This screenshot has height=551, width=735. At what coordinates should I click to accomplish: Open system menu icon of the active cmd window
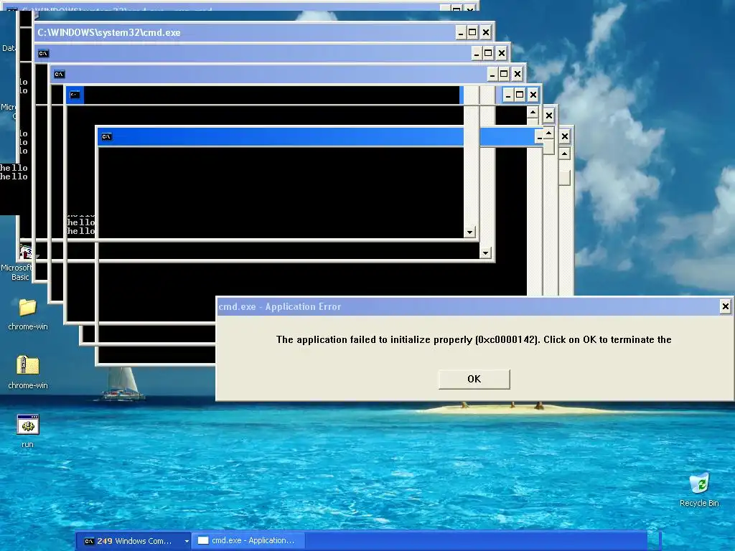pos(106,137)
